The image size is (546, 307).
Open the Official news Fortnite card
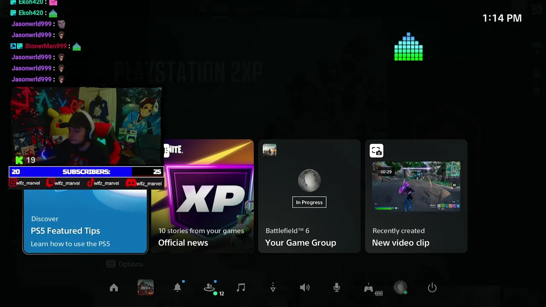point(203,196)
